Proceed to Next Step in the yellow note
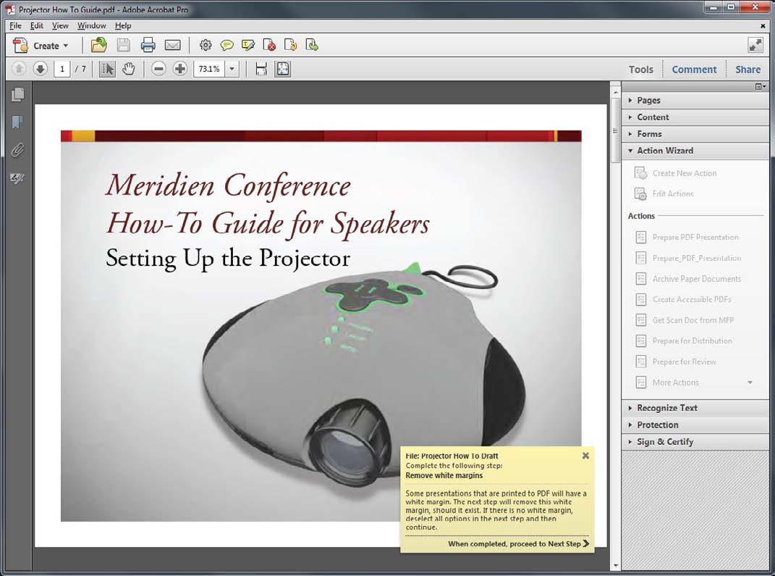This screenshot has height=576, width=775. coord(519,544)
